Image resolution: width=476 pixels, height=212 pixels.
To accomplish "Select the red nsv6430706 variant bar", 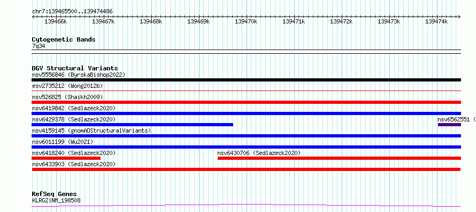I will 339,158.
